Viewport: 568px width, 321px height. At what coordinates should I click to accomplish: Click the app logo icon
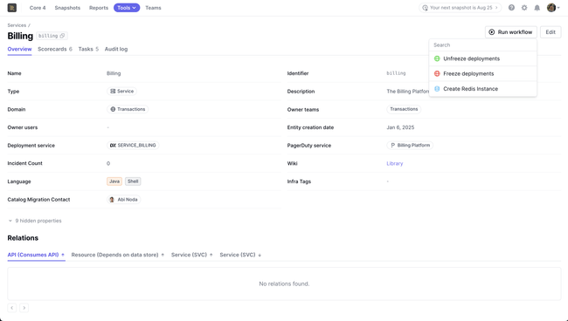pos(12,8)
